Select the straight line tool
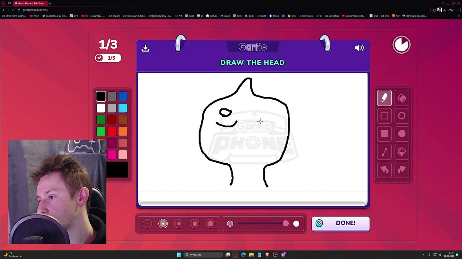Screen dimensions: 462x259 coord(384,152)
